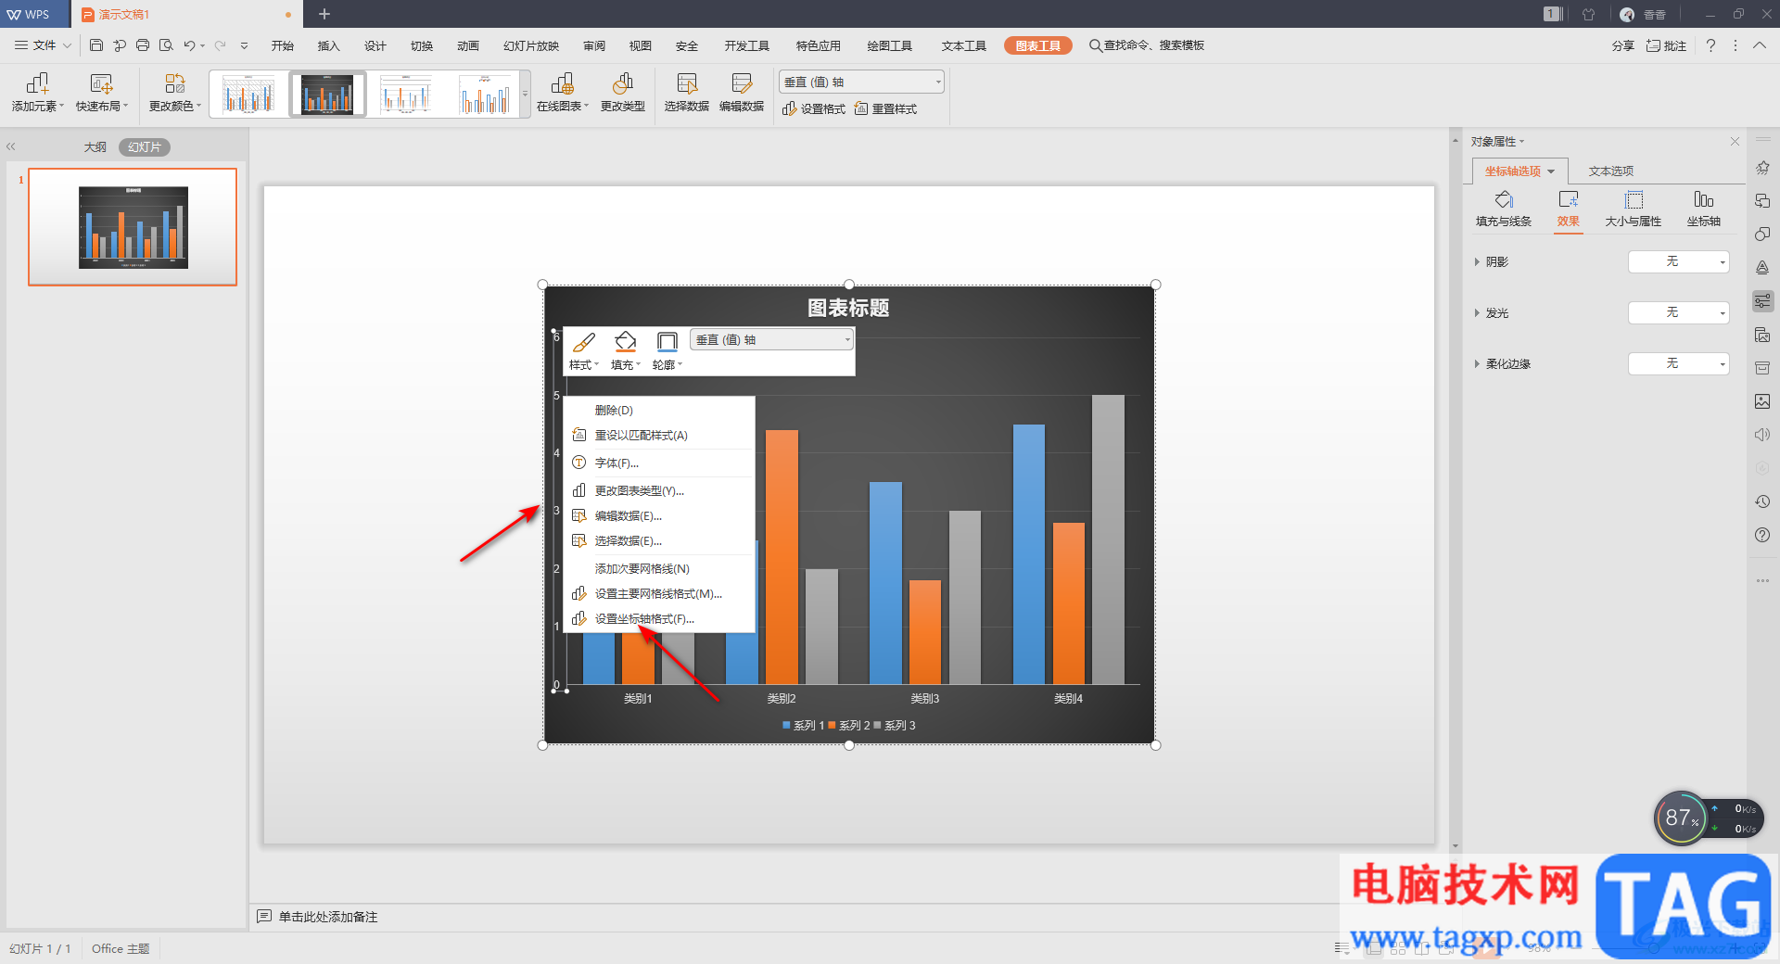Open Fill (填充) in mini toolbar
This screenshot has width=1780, height=964.
(x=626, y=350)
